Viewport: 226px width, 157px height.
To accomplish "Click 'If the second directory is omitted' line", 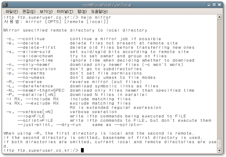I will tap(102, 138).
